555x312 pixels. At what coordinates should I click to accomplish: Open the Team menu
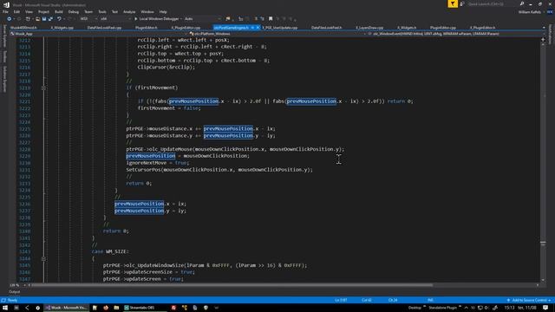coord(88,11)
